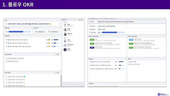This screenshot has width=170, height=96.
Task: Open first related project ending in UP
Action: [x=15, y=58]
